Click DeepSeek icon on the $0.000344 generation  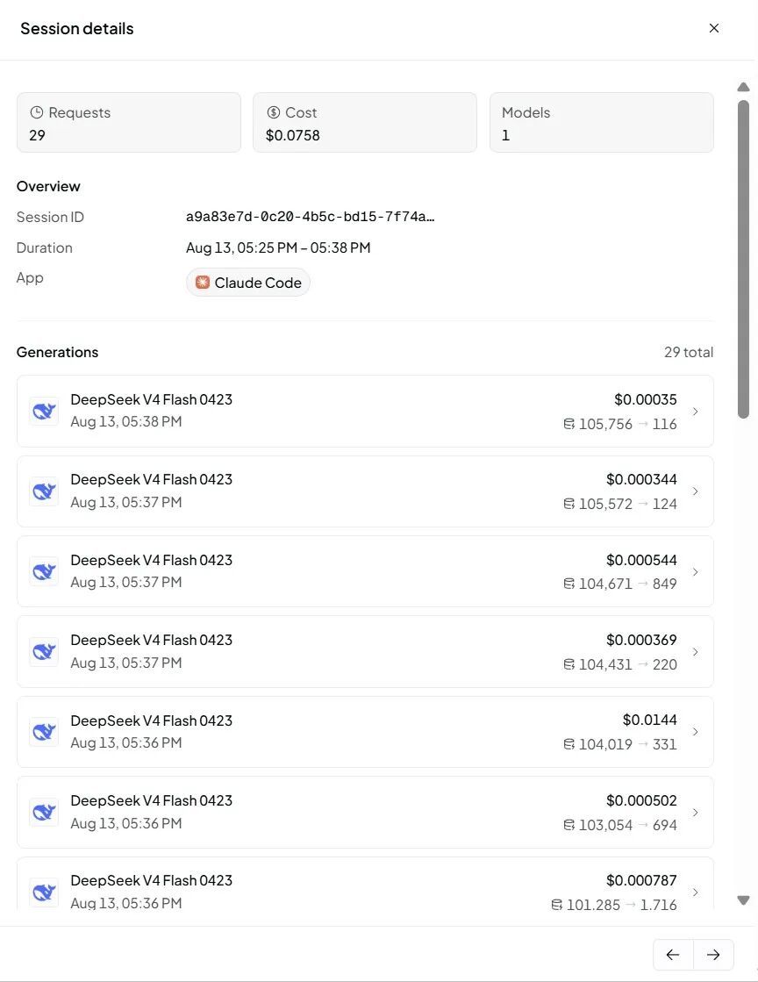click(44, 491)
